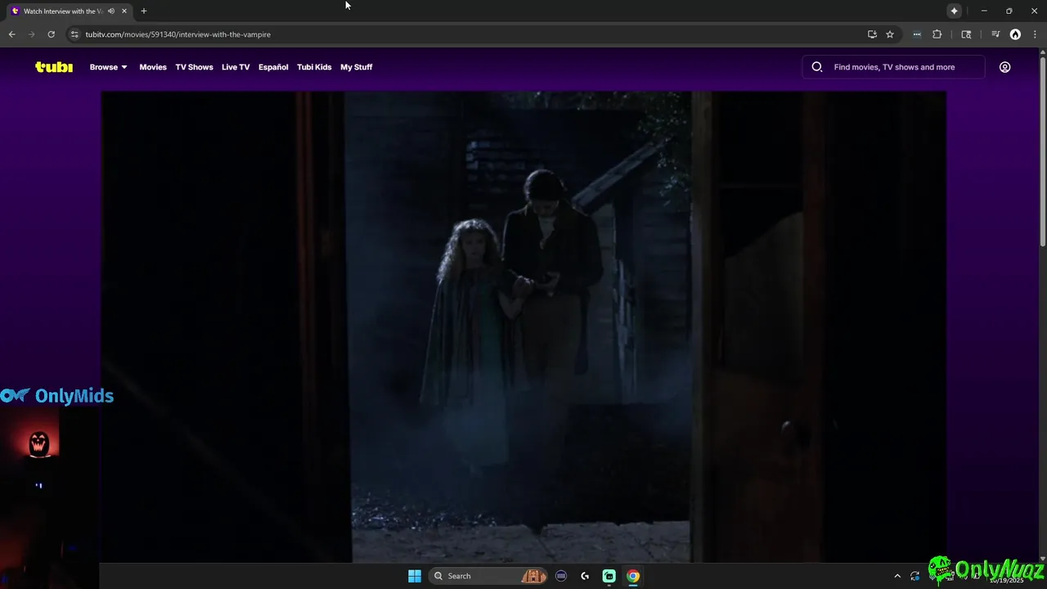Install app icon in address bar
The height and width of the screenshot is (589, 1047).
[872, 34]
